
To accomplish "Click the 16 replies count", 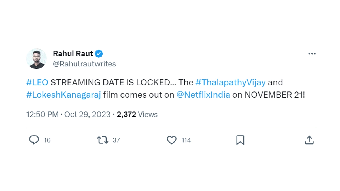I will coord(47,140).
